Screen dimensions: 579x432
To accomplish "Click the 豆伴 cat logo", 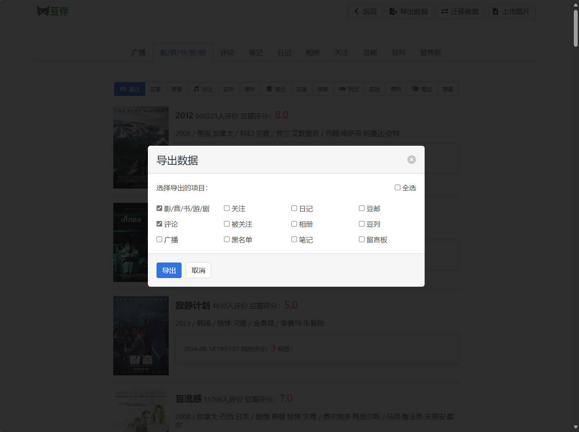I will [43, 11].
